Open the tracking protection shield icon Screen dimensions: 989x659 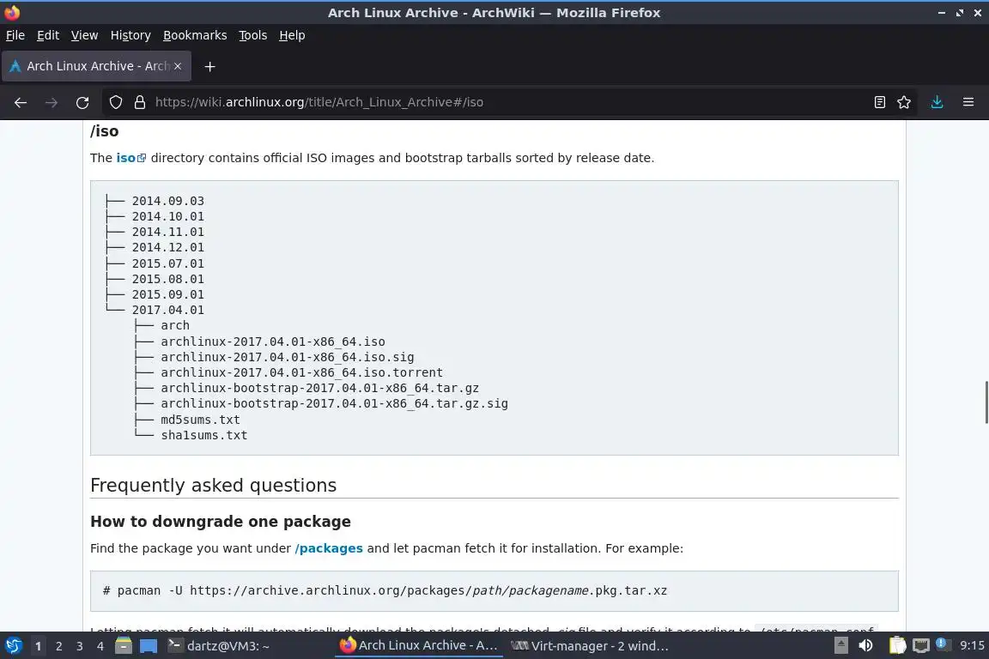(x=115, y=102)
